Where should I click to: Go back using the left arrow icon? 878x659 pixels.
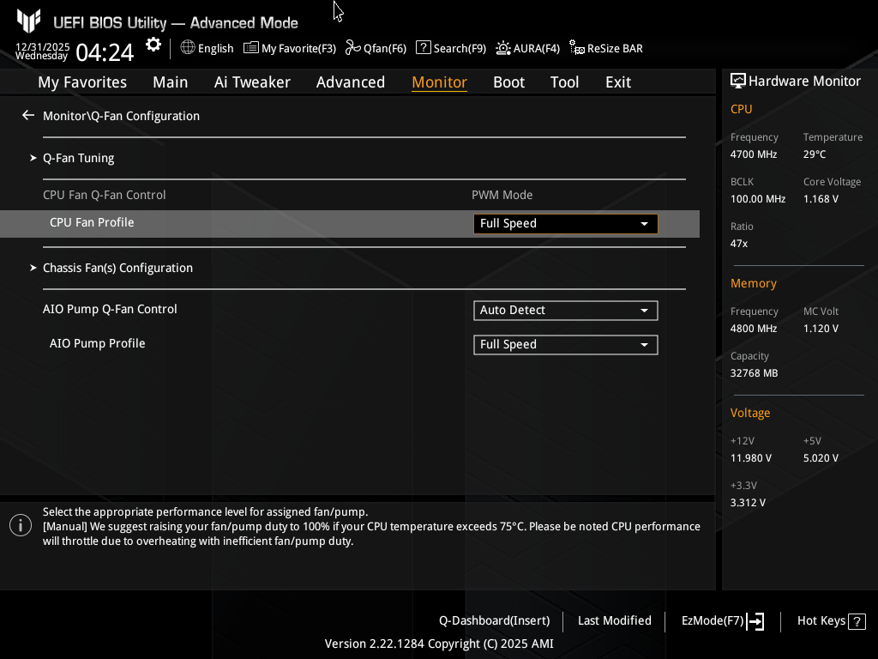[x=28, y=116]
